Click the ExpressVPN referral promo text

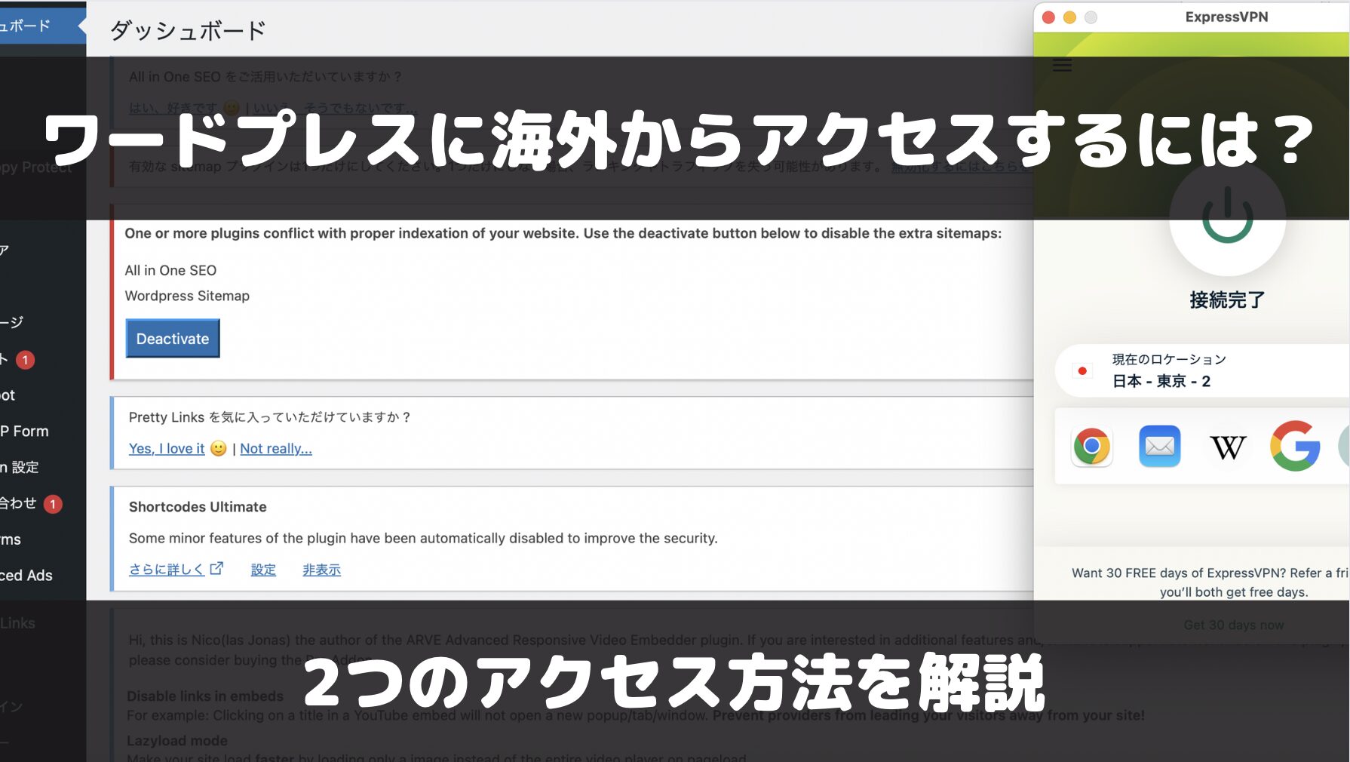1211,582
